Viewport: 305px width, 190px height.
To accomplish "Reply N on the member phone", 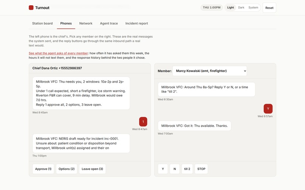I will tap(175, 169).
